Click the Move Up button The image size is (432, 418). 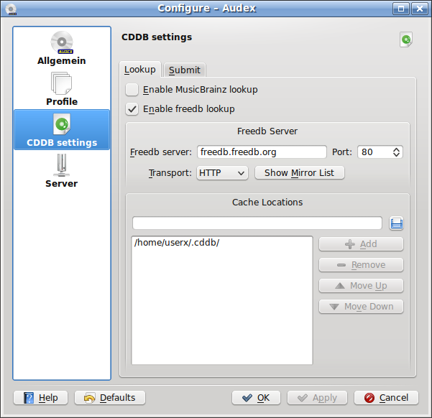[361, 286]
